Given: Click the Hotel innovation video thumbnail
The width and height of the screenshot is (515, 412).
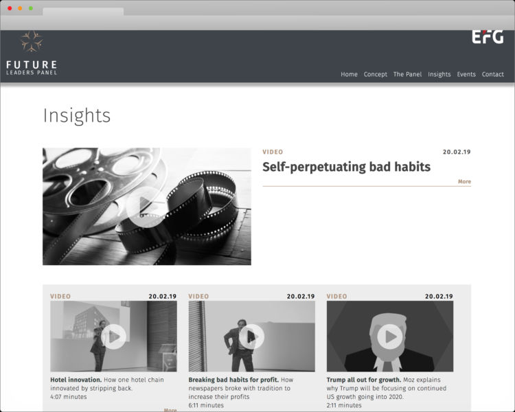Looking at the screenshot, I should pyautogui.click(x=113, y=336).
